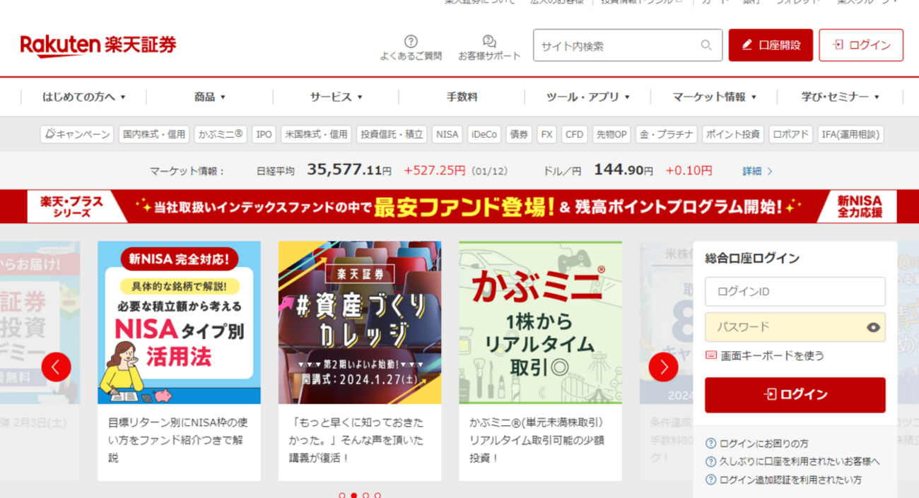This screenshot has height=498, width=919.
Task: Open ログインにお困りの方 link
Action: [764, 444]
